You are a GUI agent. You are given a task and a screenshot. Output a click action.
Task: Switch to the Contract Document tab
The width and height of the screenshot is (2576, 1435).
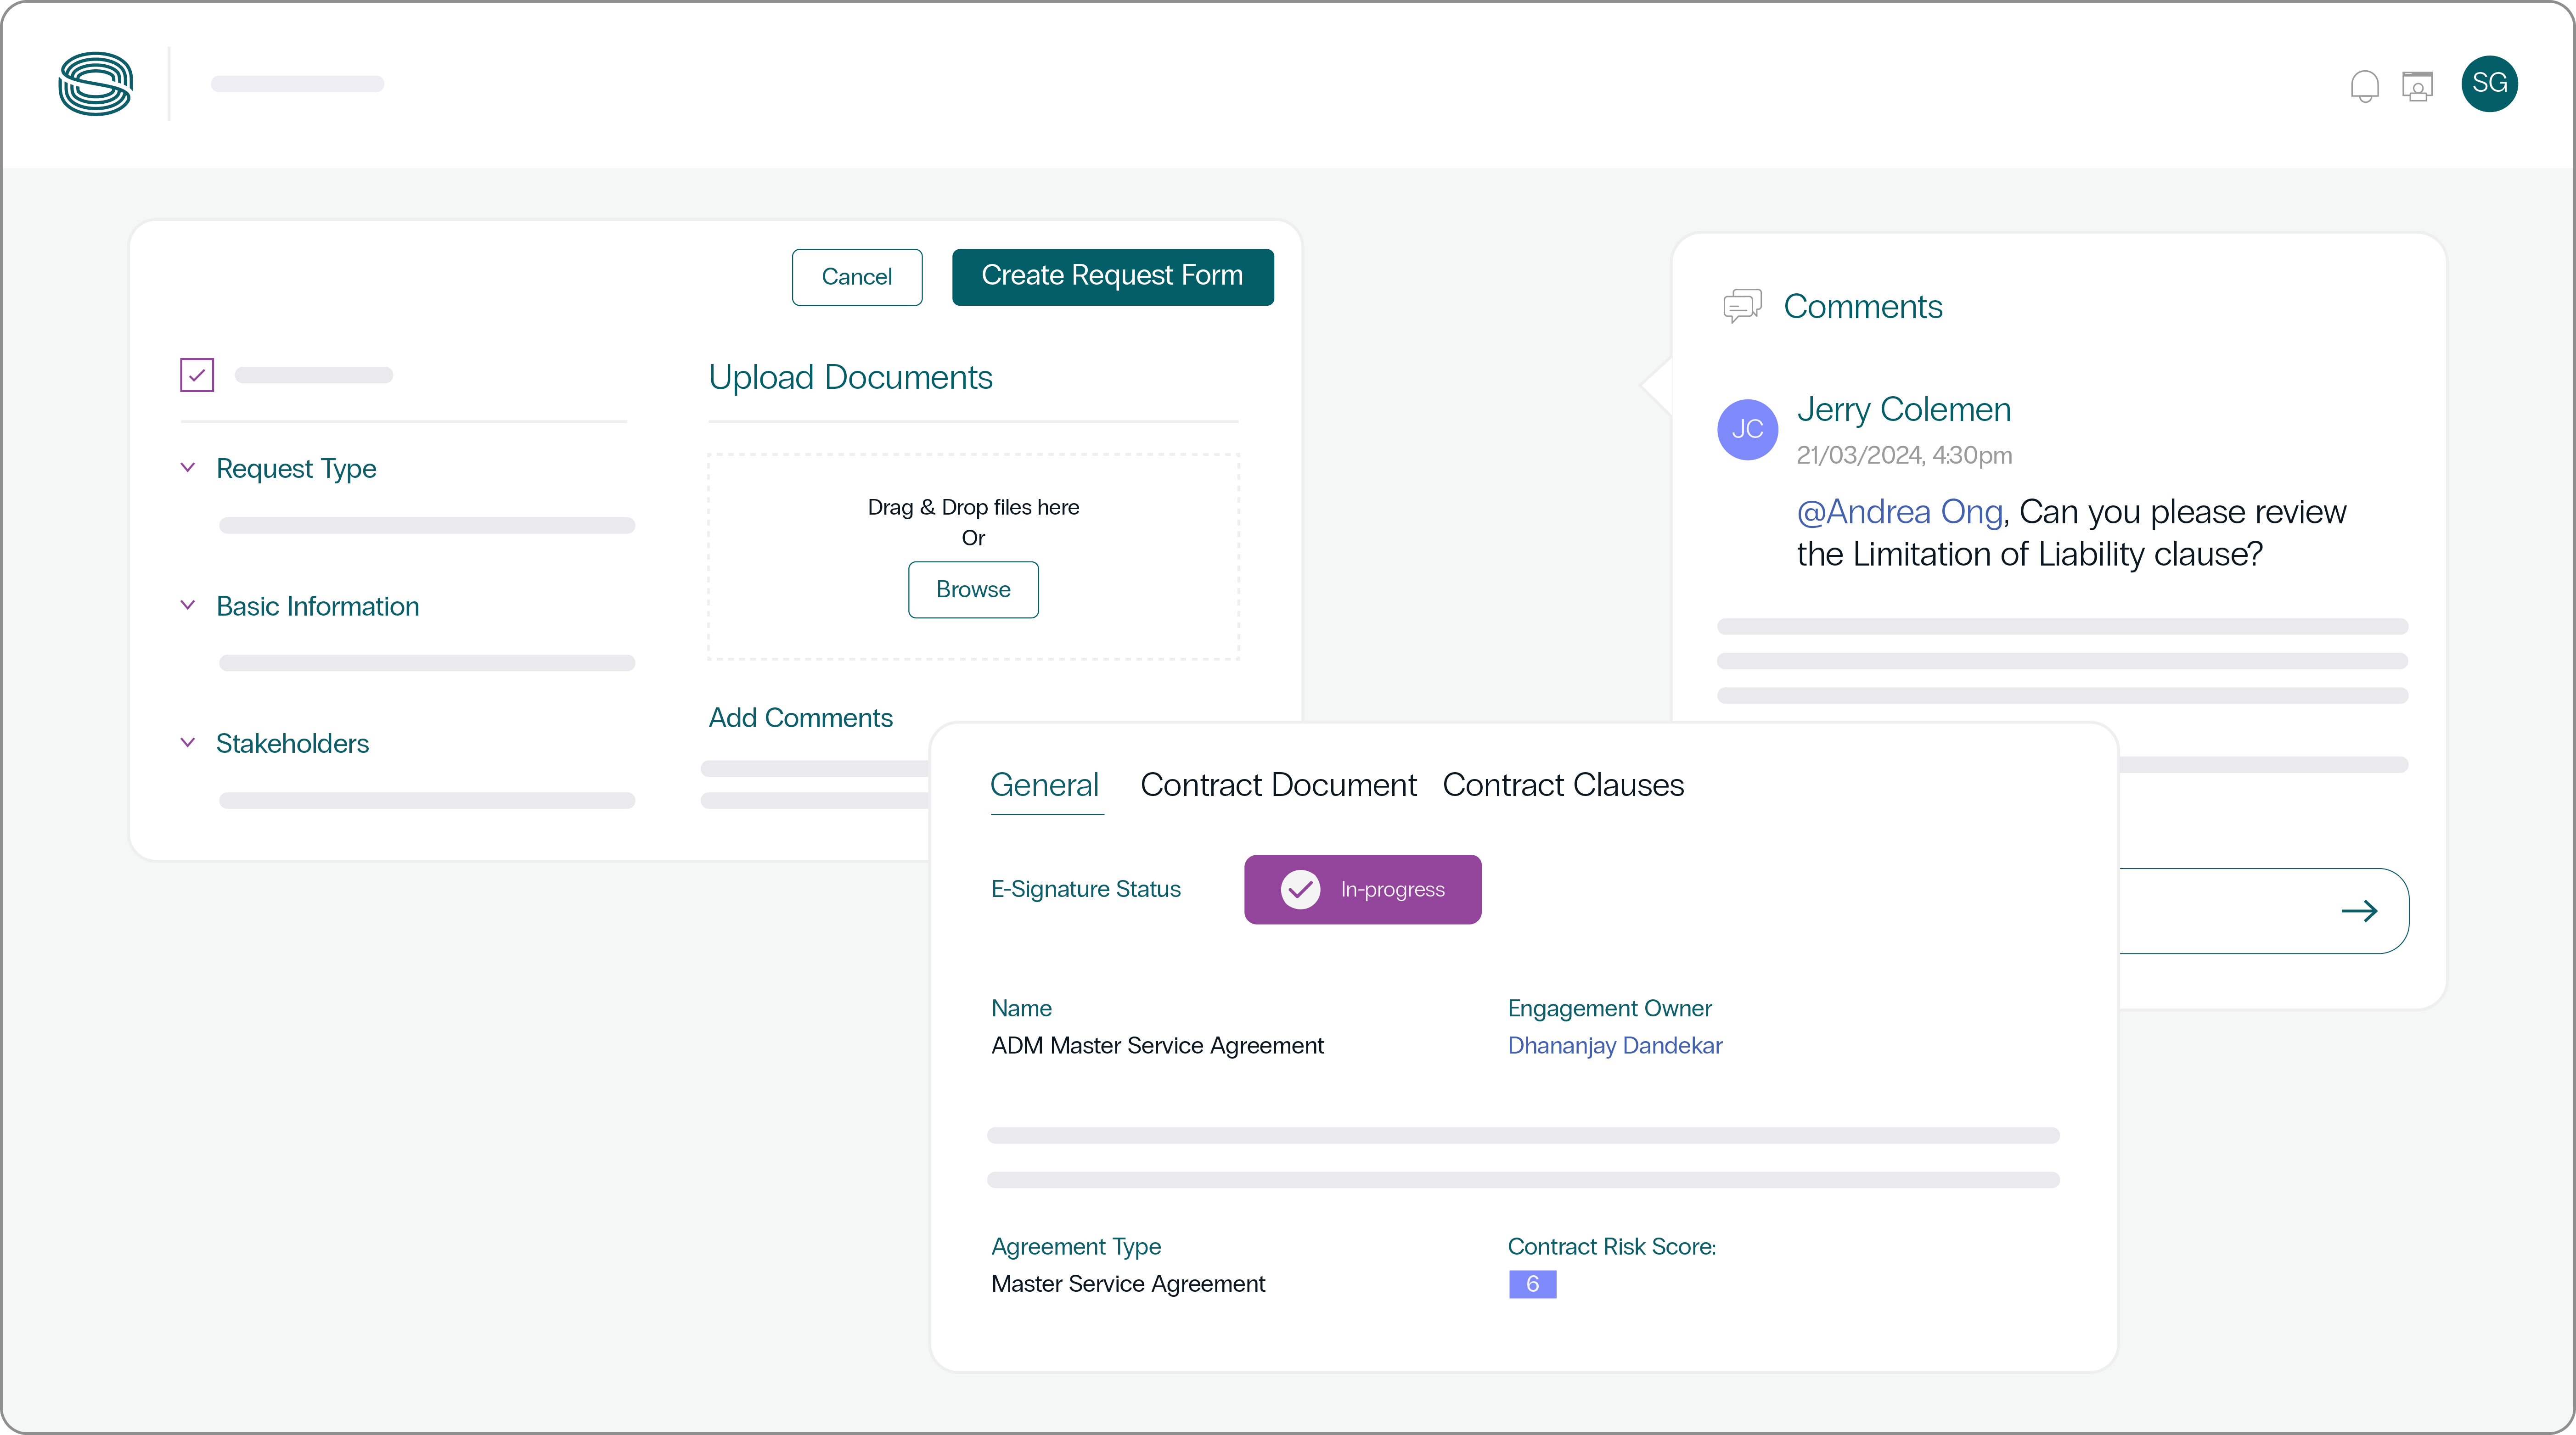[x=1278, y=785]
